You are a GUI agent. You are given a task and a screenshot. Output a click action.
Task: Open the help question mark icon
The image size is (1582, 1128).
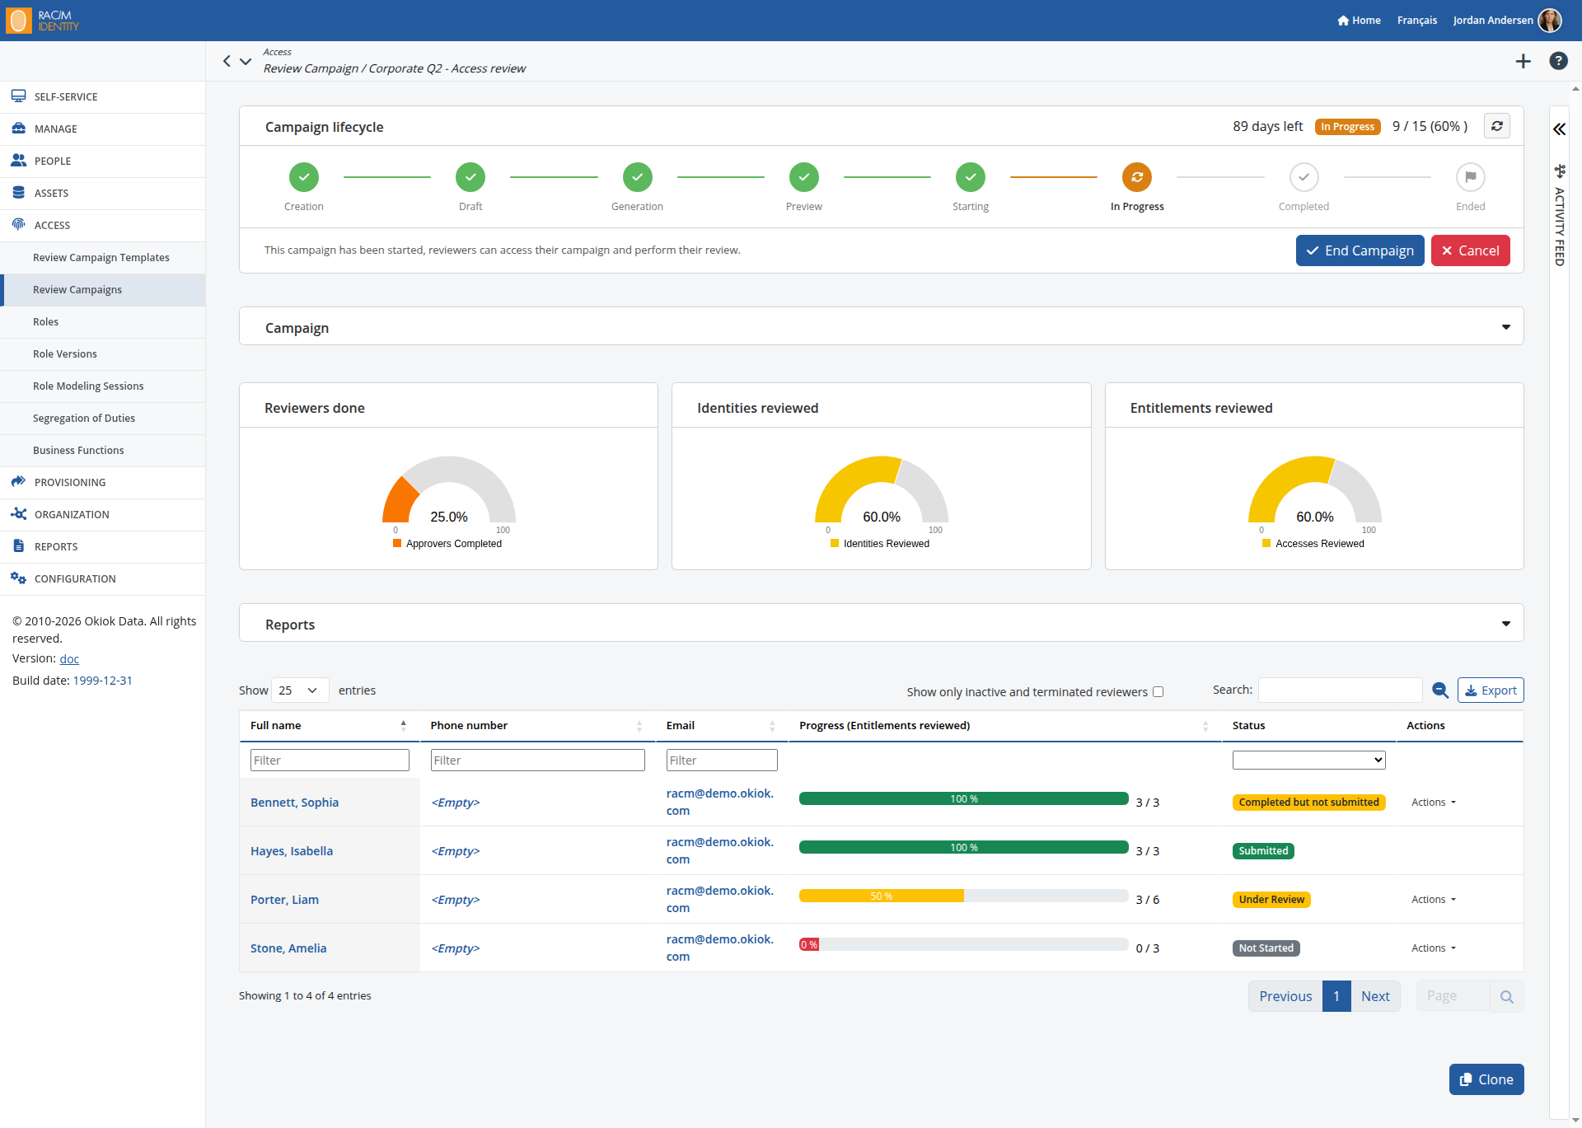tap(1558, 61)
